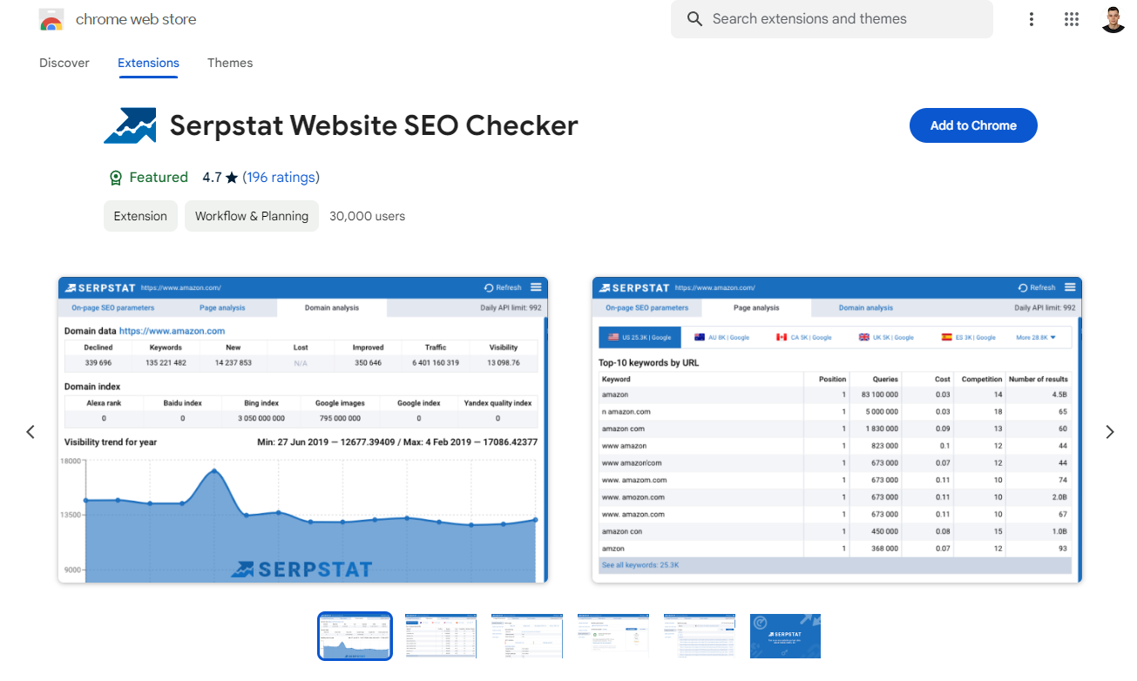Image resolution: width=1137 pixels, height=681 pixels.
Task: Show next screenshot with right arrow
Action: point(1109,432)
